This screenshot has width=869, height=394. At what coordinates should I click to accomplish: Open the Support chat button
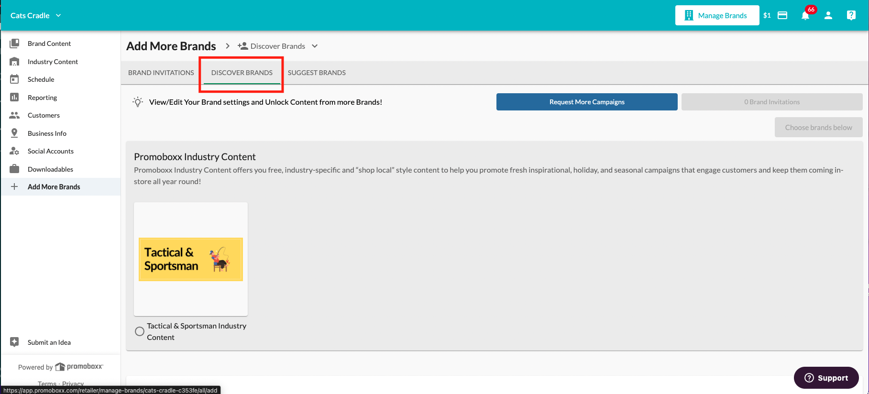pyautogui.click(x=826, y=378)
